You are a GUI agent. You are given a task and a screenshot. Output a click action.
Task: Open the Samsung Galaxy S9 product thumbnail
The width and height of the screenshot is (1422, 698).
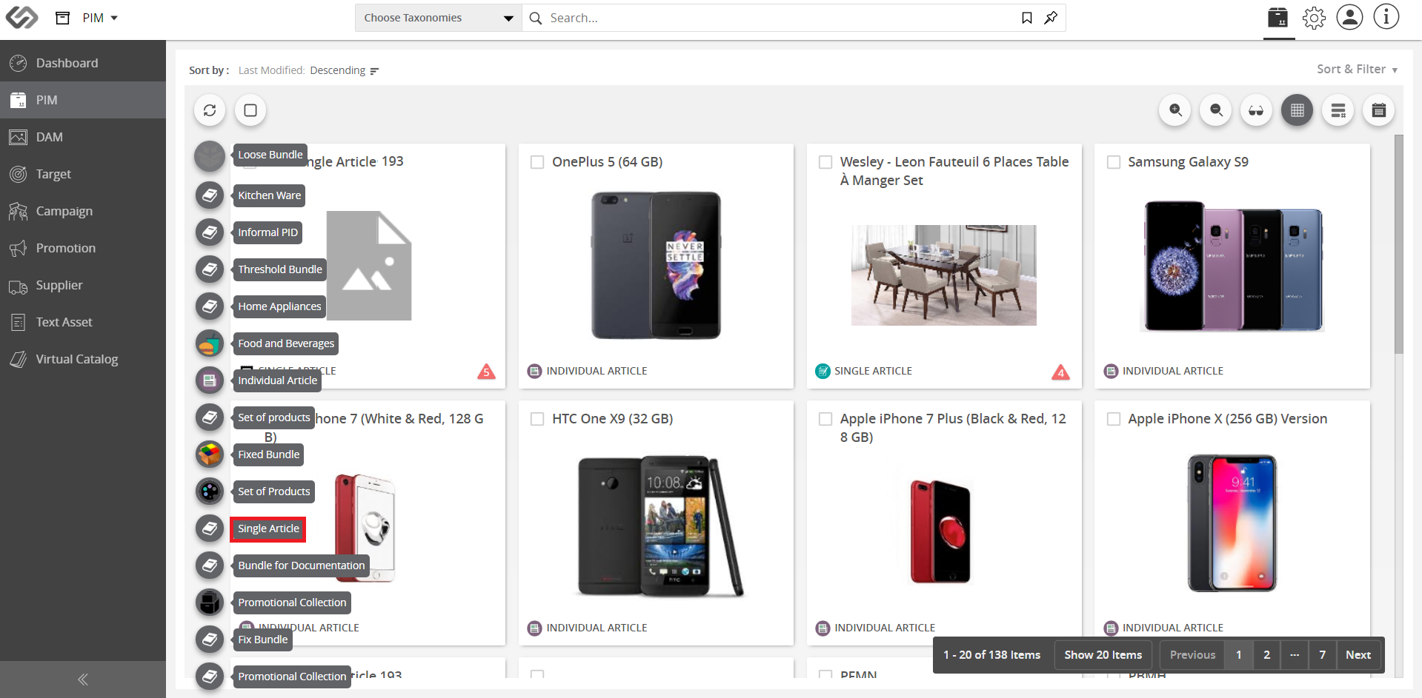click(x=1234, y=265)
